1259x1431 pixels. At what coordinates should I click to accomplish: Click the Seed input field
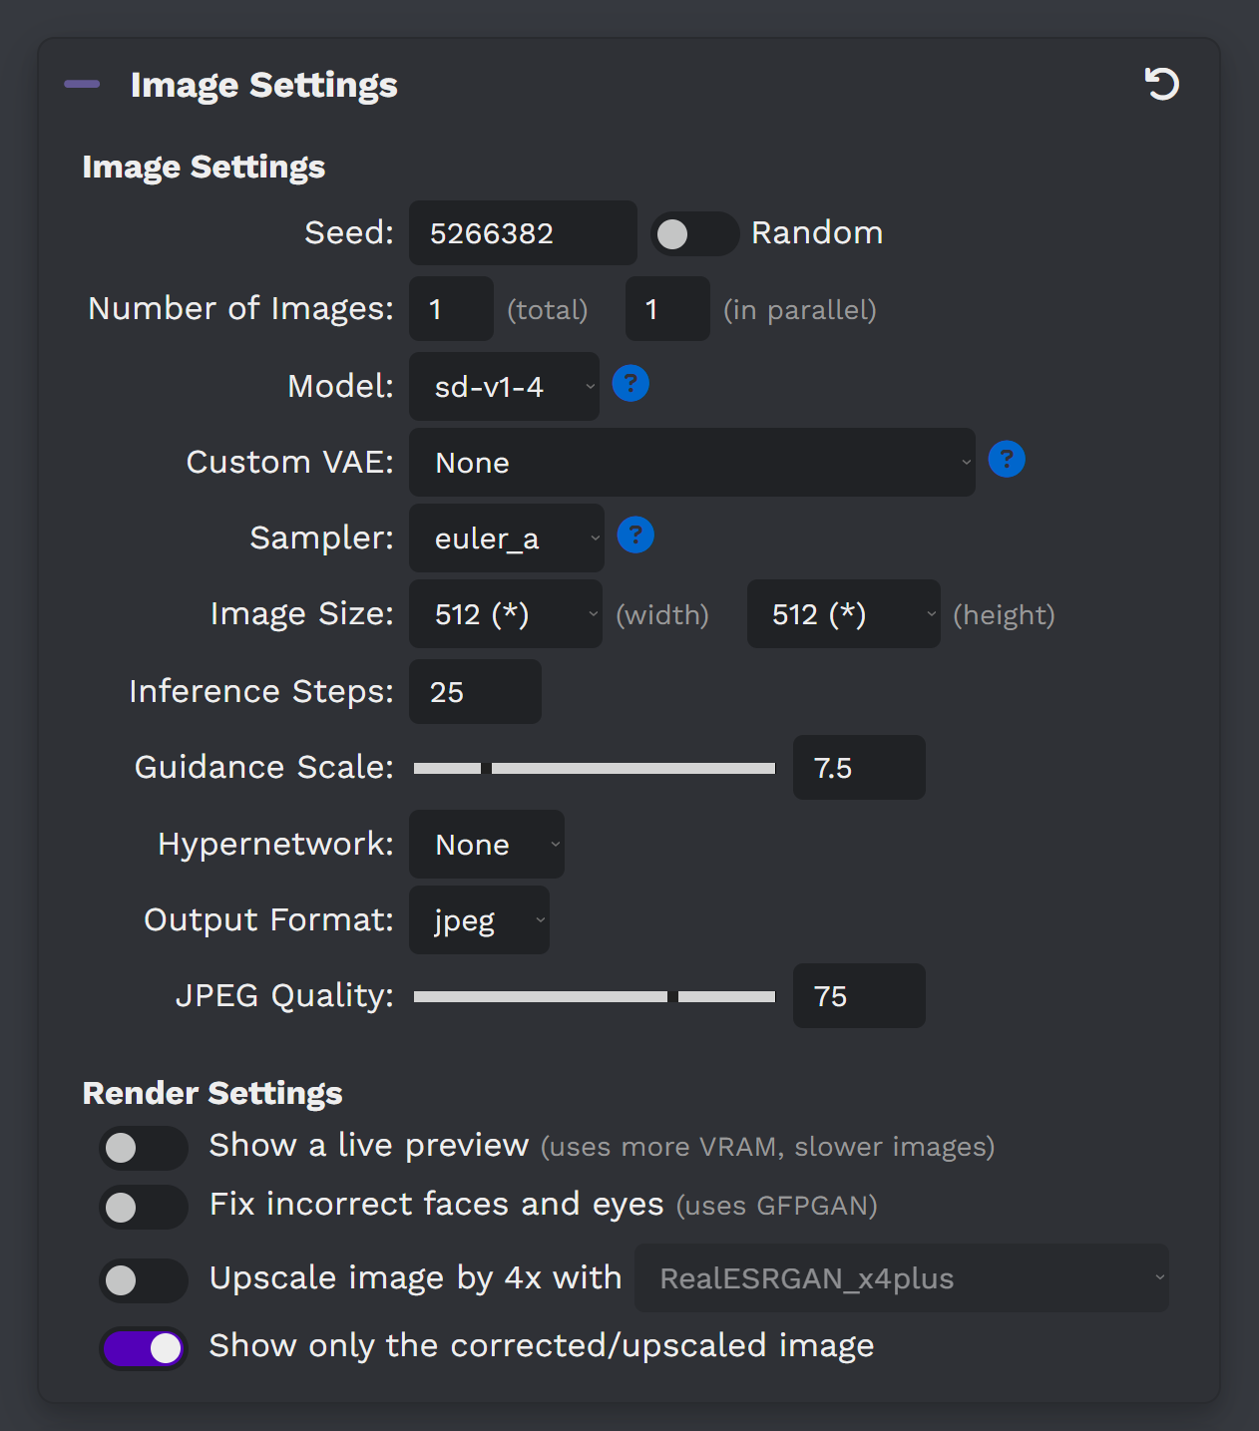[523, 233]
